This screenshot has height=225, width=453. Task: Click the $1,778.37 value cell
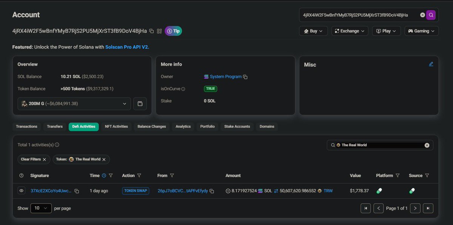click(x=359, y=191)
